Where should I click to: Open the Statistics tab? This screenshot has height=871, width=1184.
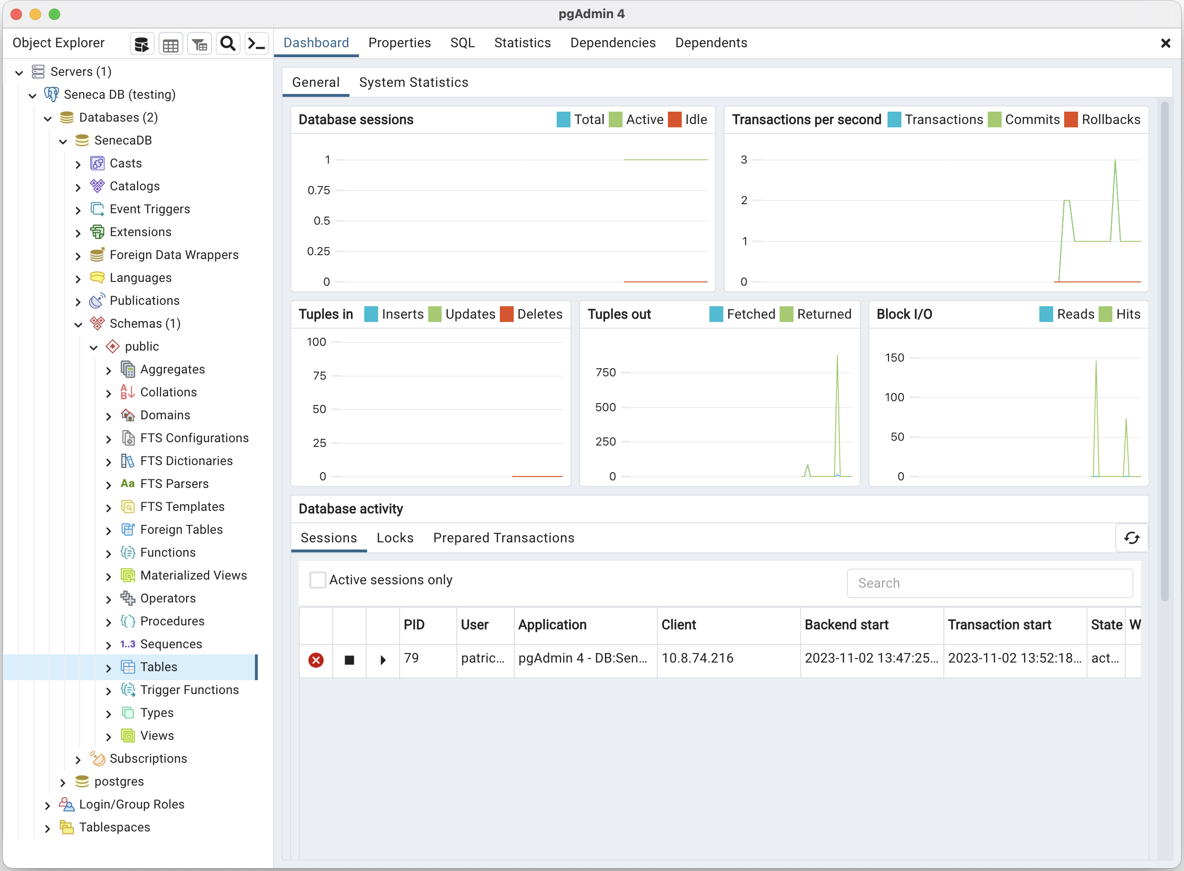point(522,43)
